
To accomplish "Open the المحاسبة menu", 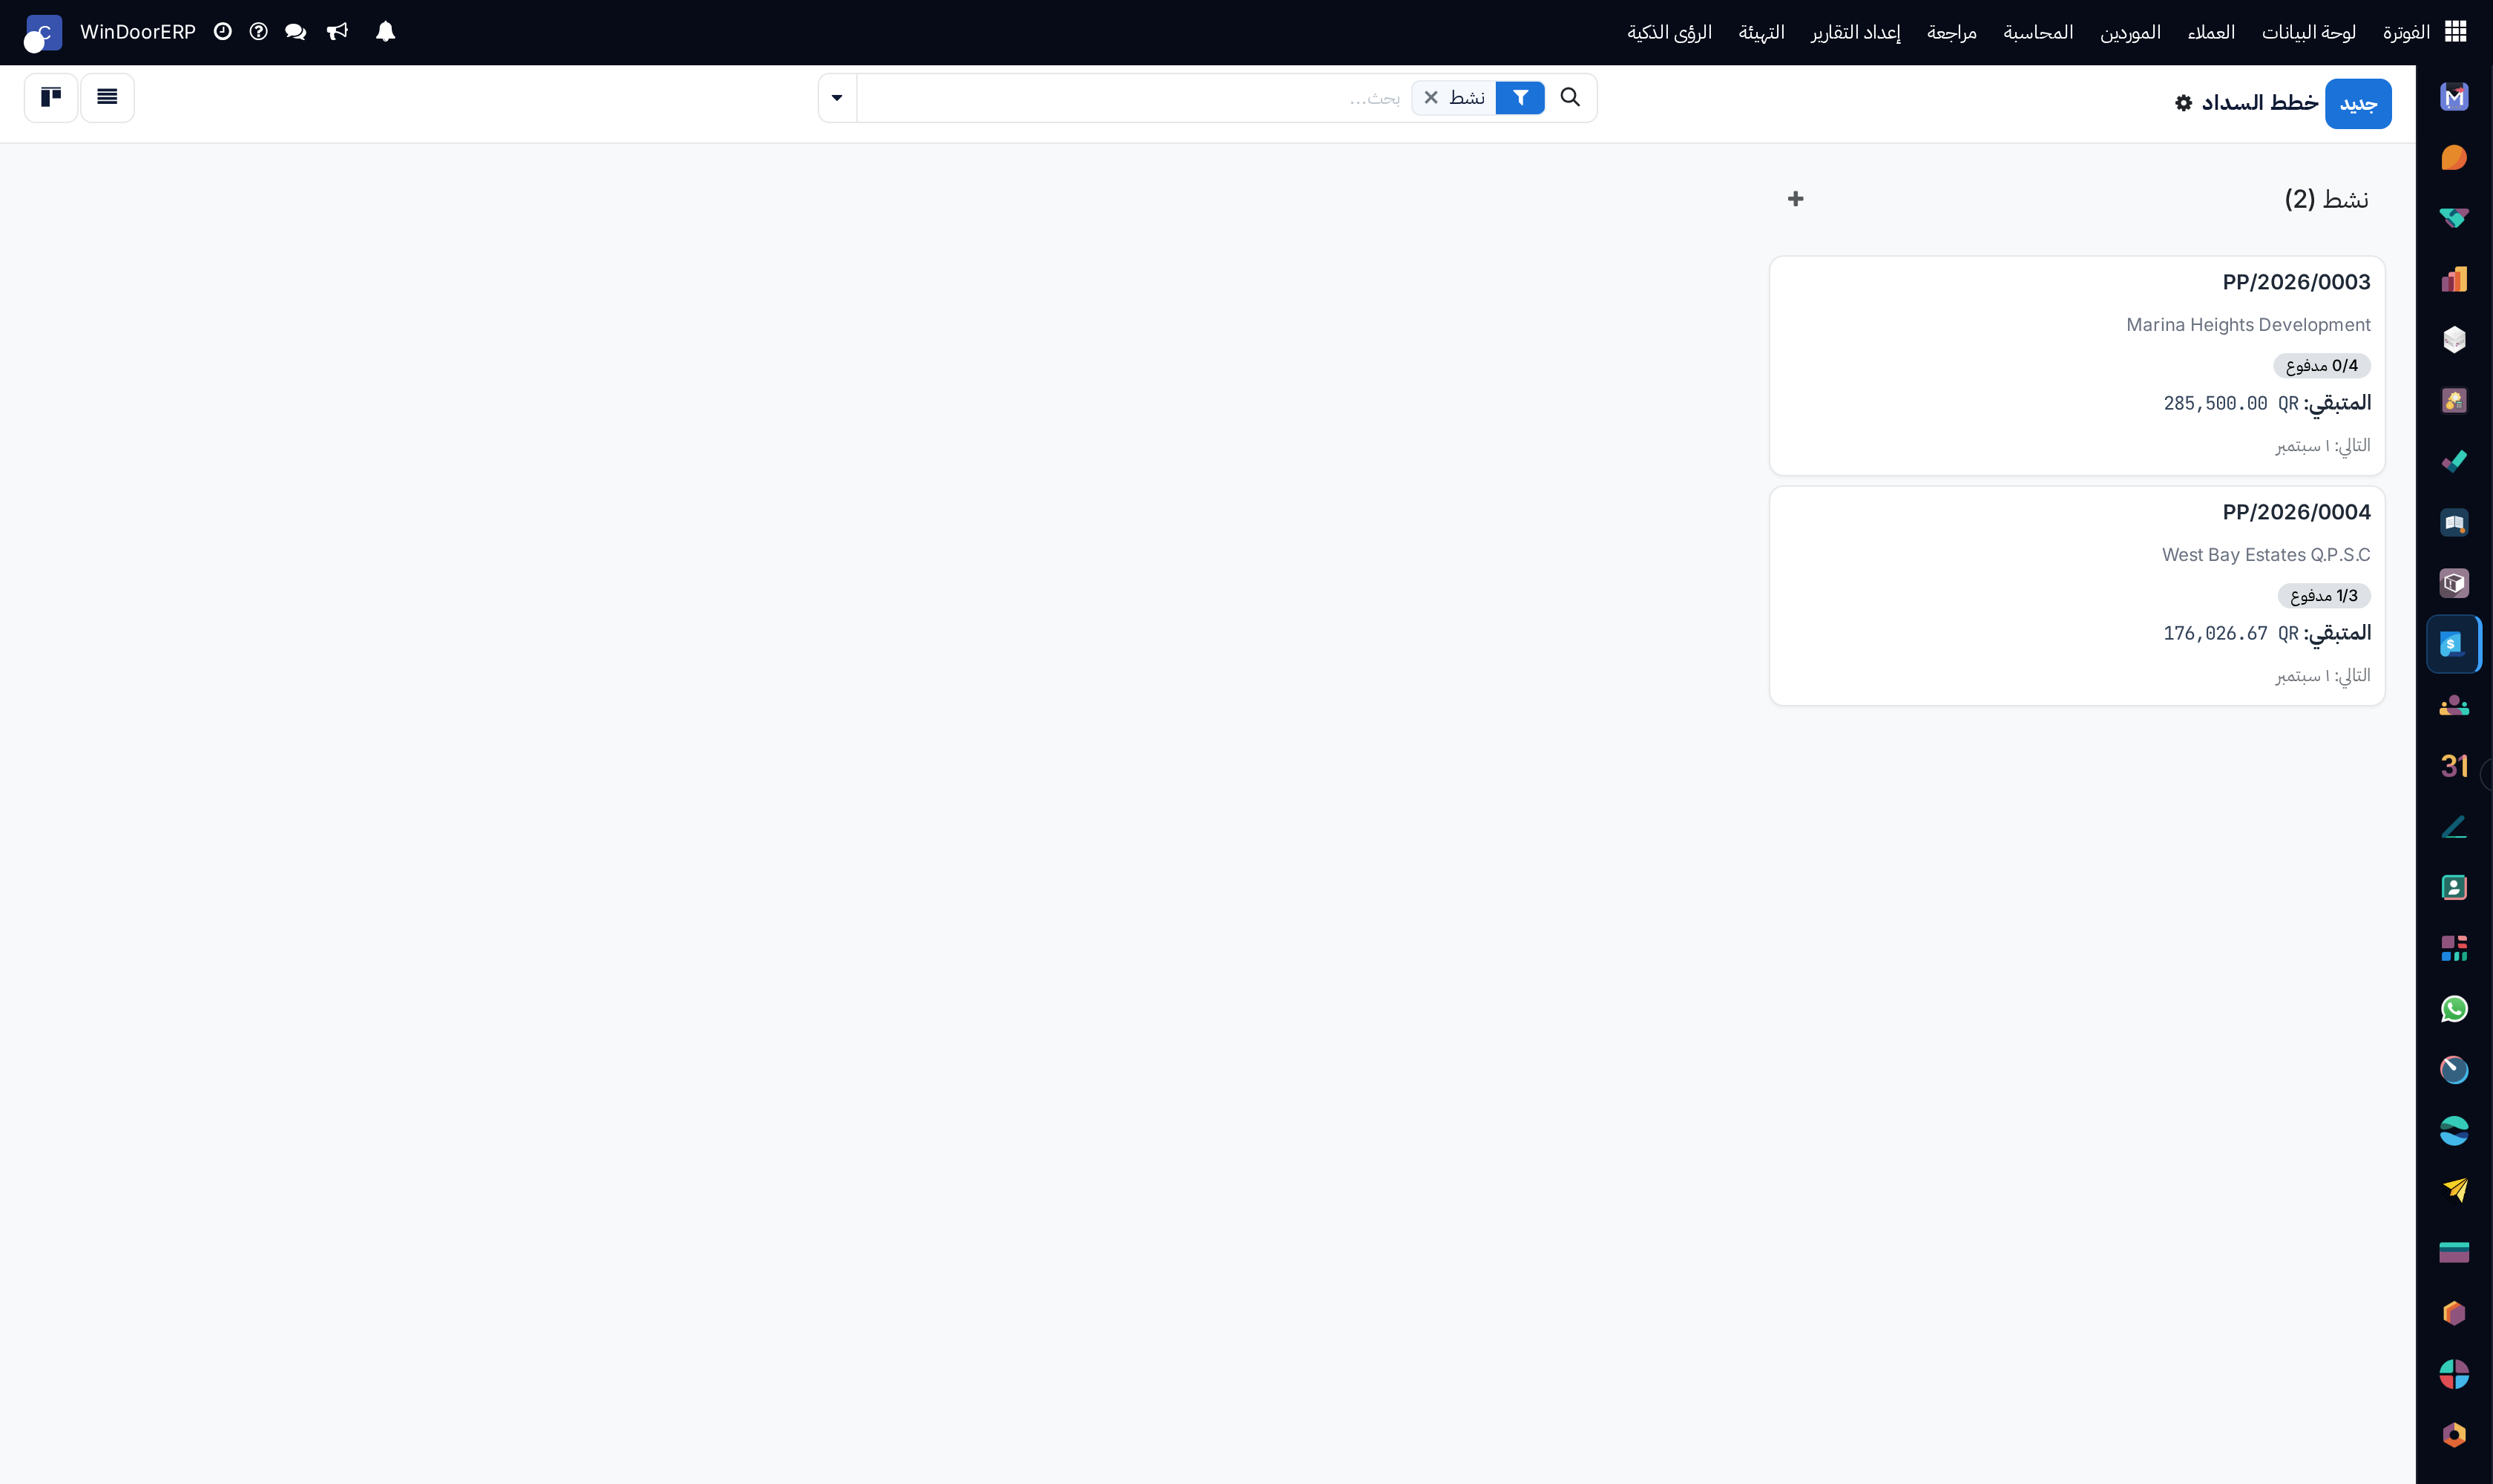I will (x=2038, y=32).
